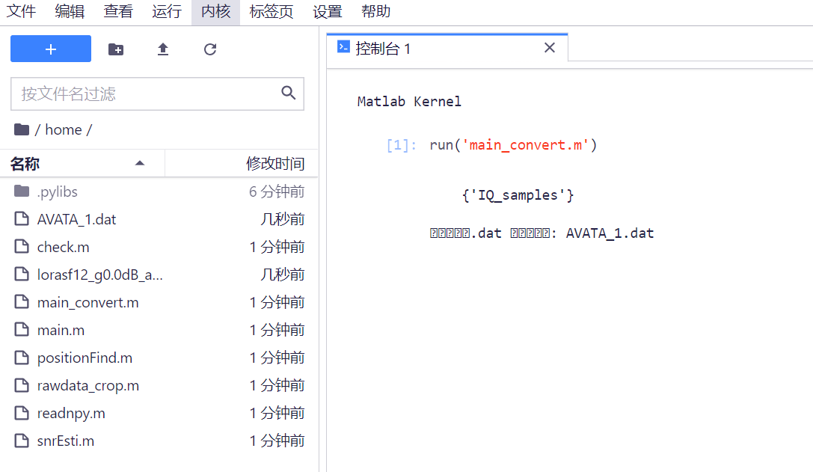Sort files by 名称 column header

(75, 164)
